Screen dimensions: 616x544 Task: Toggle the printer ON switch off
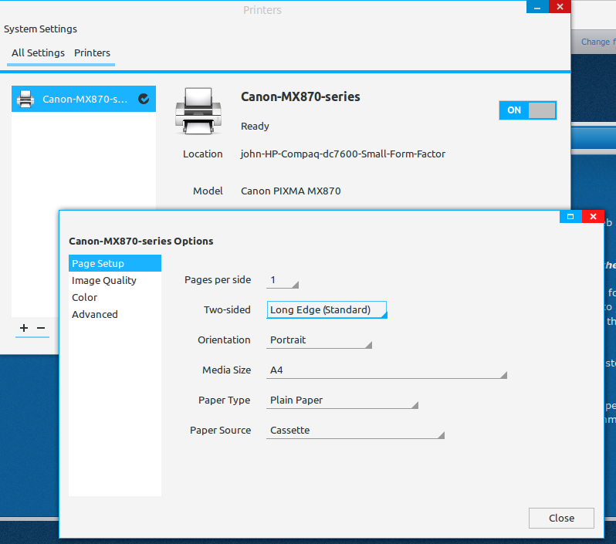(x=527, y=110)
